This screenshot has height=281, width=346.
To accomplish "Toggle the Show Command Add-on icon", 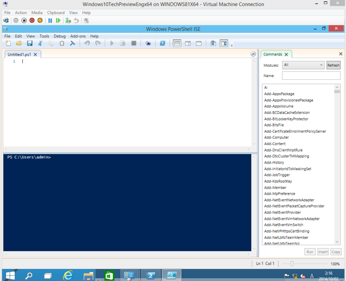I will [x=224, y=43].
